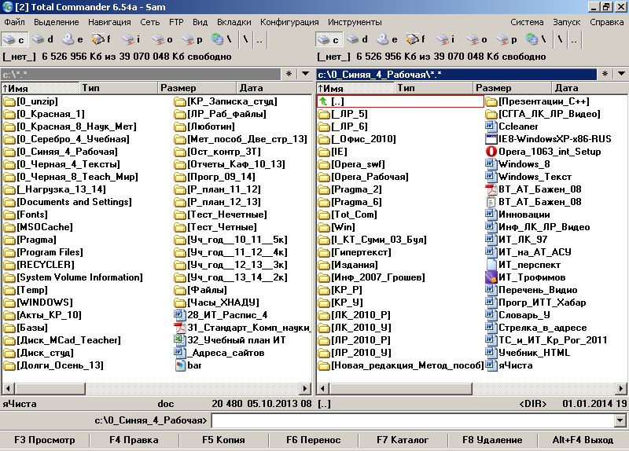Select the 31_Стандарт_Комп_науки PDF icon

tap(179, 328)
